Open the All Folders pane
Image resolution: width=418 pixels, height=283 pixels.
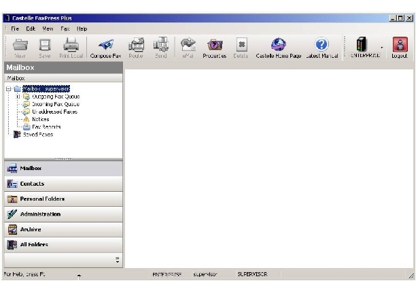pos(63,245)
